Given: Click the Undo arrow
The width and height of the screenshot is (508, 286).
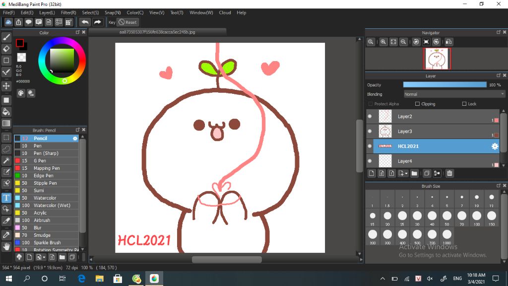Looking at the screenshot, I should tap(85, 22).
